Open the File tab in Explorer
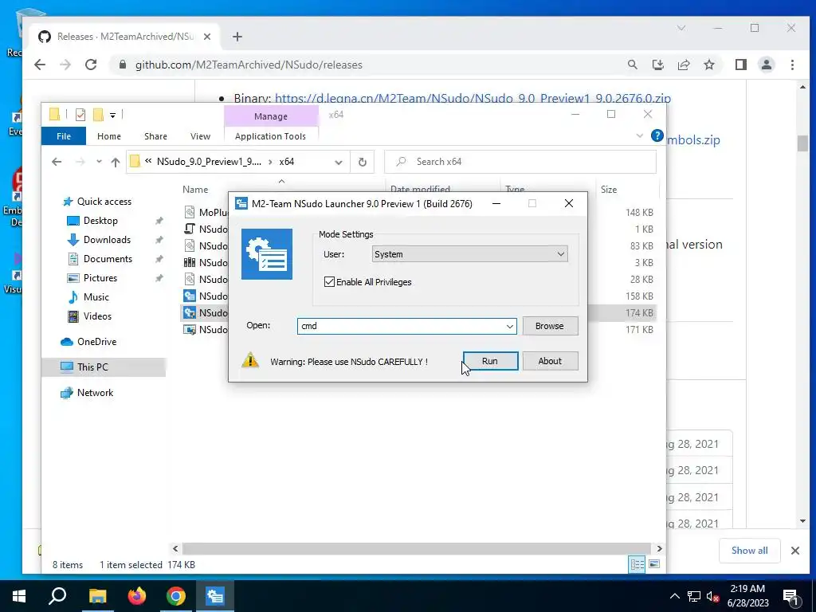This screenshot has width=816, height=612. (x=64, y=136)
